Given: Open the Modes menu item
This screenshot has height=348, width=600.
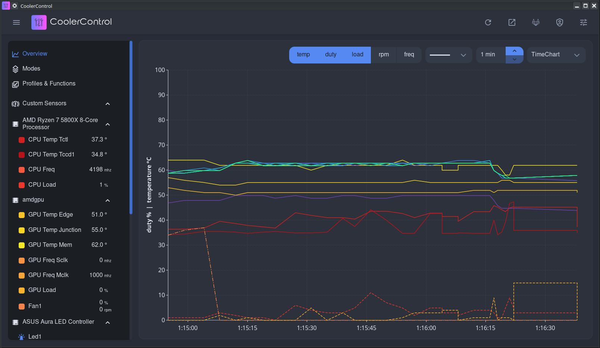Looking at the screenshot, I should pyautogui.click(x=31, y=69).
